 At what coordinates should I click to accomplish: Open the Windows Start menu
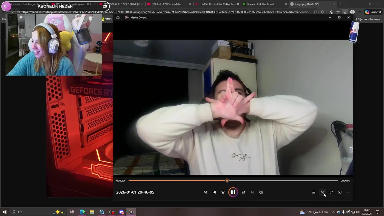click(5, 212)
